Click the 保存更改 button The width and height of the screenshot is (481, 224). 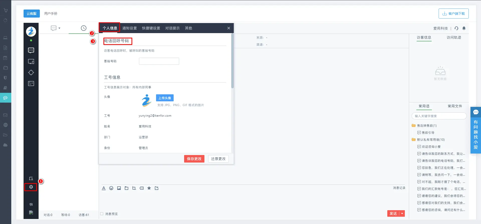pyautogui.click(x=194, y=159)
